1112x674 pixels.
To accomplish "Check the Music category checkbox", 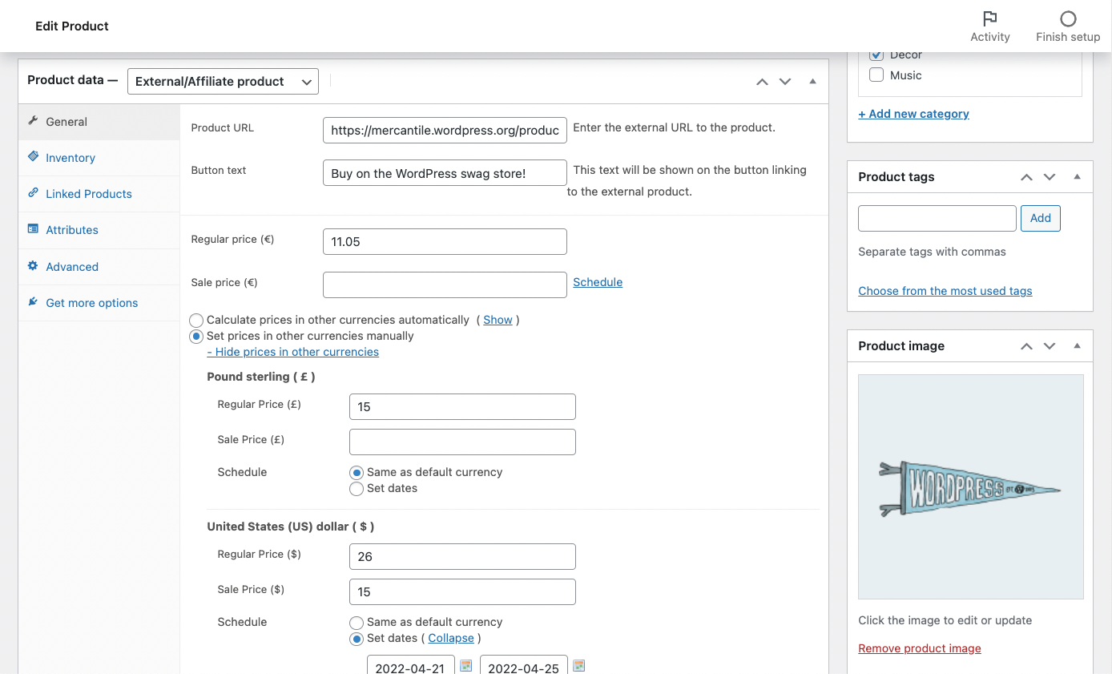I will point(876,75).
